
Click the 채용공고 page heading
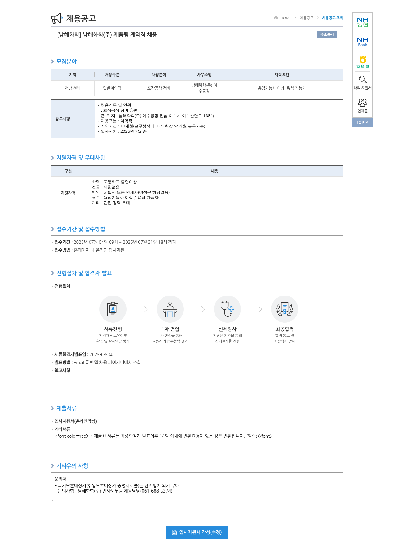pos(81,18)
